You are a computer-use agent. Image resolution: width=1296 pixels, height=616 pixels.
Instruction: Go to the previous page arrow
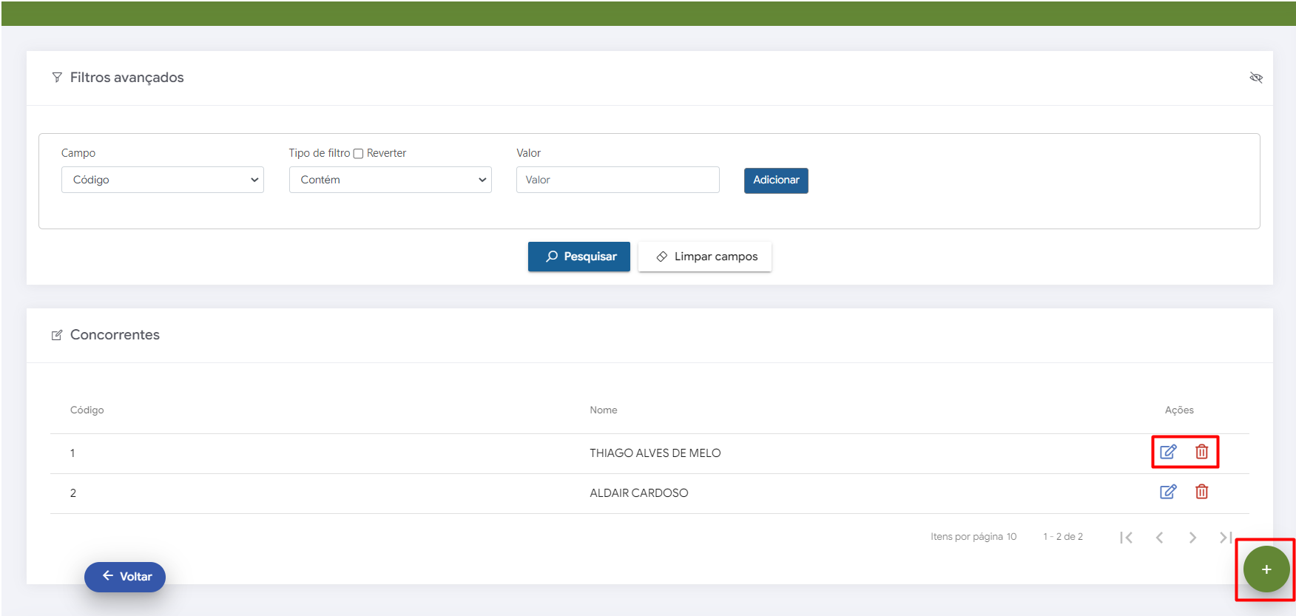coord(1159,538)
